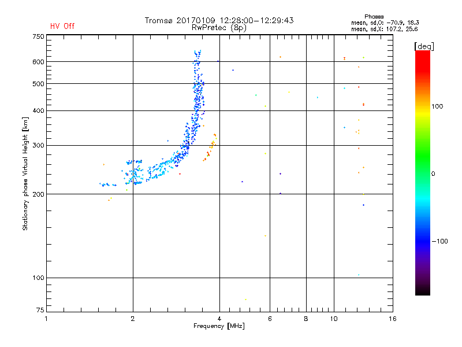Click the y-axis tick label '600'
The width and height of the screenshot is (462, 347).
click(x=38, y=62)
